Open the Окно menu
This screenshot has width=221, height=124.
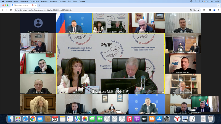tap(75, 1)
